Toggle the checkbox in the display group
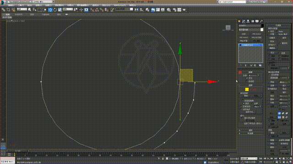Viewport: 293px width, 164px height. pos(243,118)
